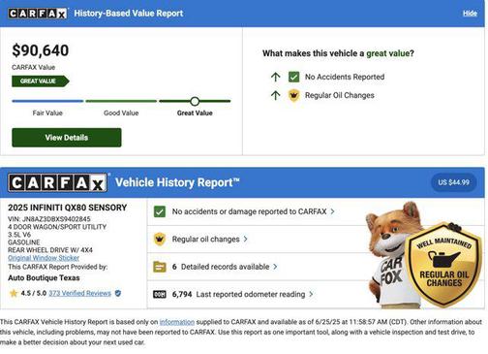Click the green check next to no accidents or damage
Viewport: 488px width, 354px height.
160,211
